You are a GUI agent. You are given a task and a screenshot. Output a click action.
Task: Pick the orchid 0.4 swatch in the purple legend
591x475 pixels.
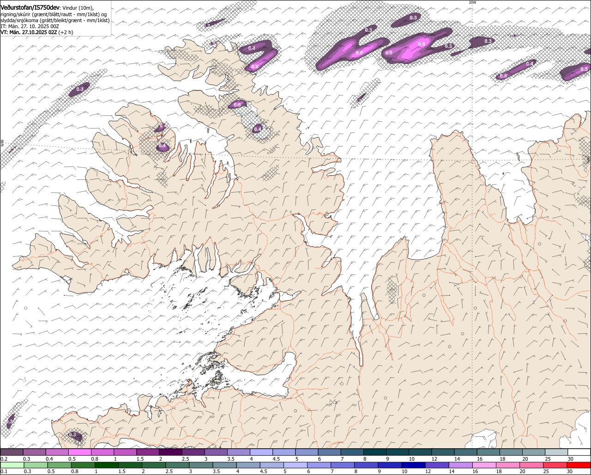tap(57, 452)
